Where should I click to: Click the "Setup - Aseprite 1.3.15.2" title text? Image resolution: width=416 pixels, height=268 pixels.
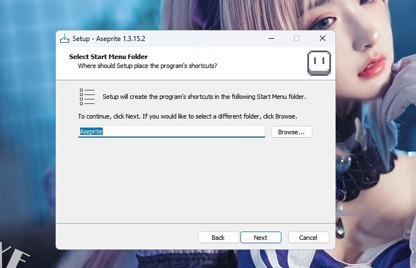[x=109, y=39]
